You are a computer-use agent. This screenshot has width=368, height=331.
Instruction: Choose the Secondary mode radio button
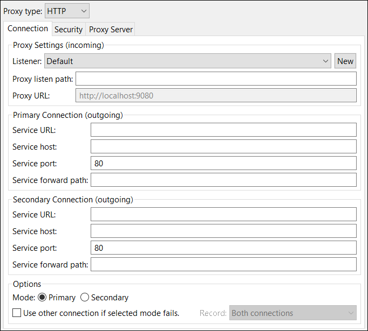pyautogui.click(x=85, y=297)
